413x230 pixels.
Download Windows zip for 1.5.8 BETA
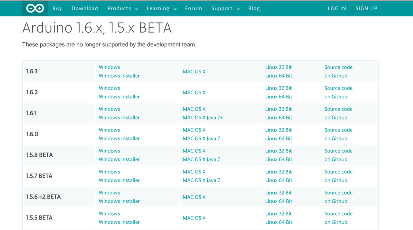click(109, 151)
